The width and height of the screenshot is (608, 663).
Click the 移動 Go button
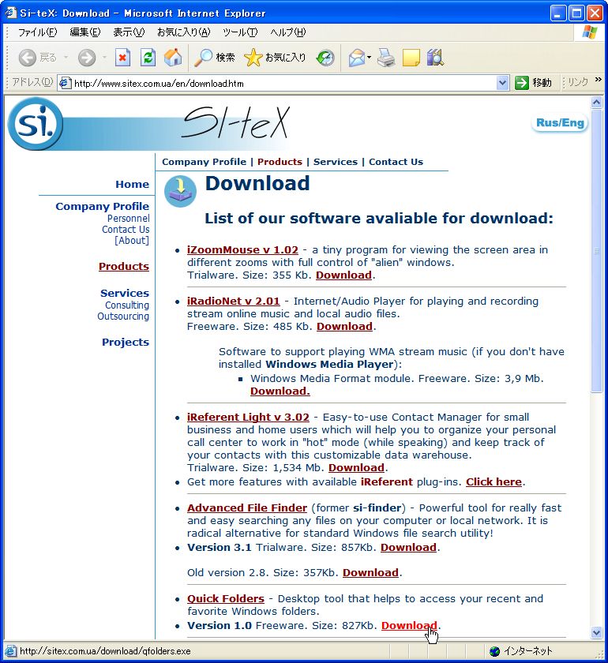(534, 82)
